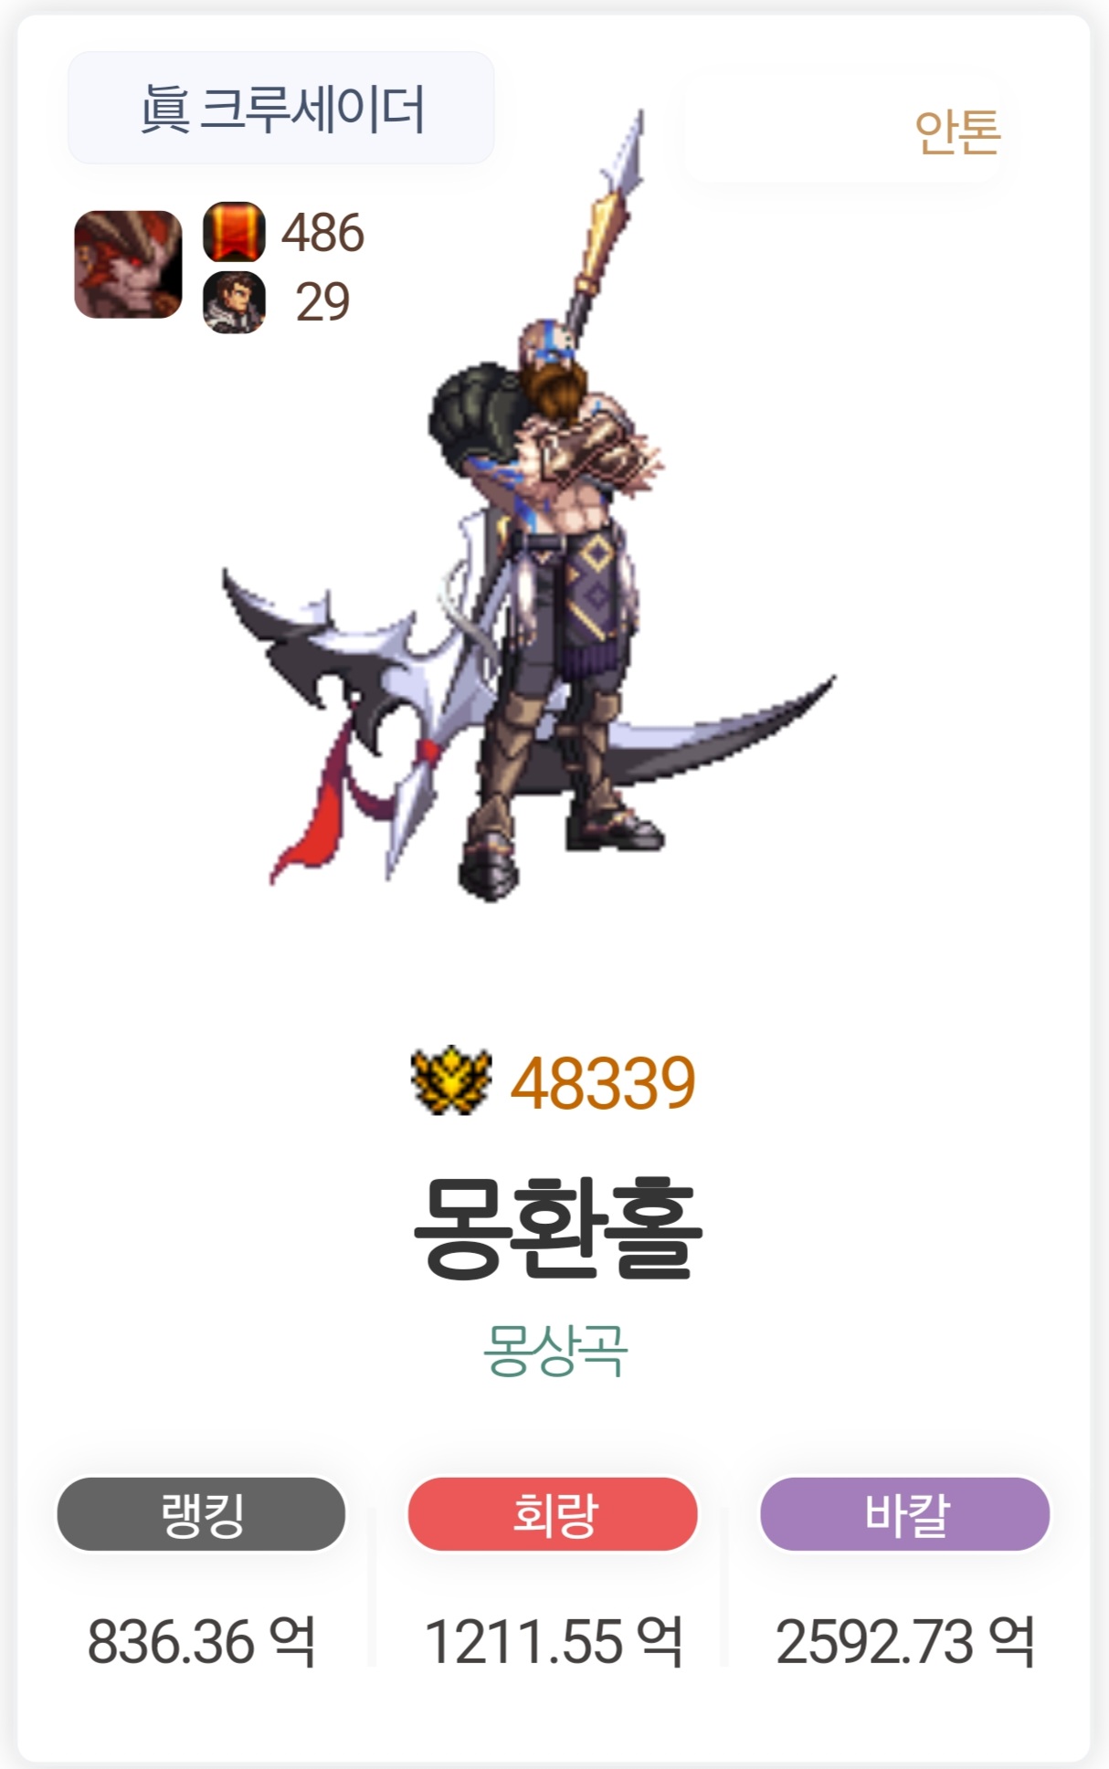This screenshot has width=1109, height=1769.
Task: Click the spear tip above the character
Action: coord(624,157)
